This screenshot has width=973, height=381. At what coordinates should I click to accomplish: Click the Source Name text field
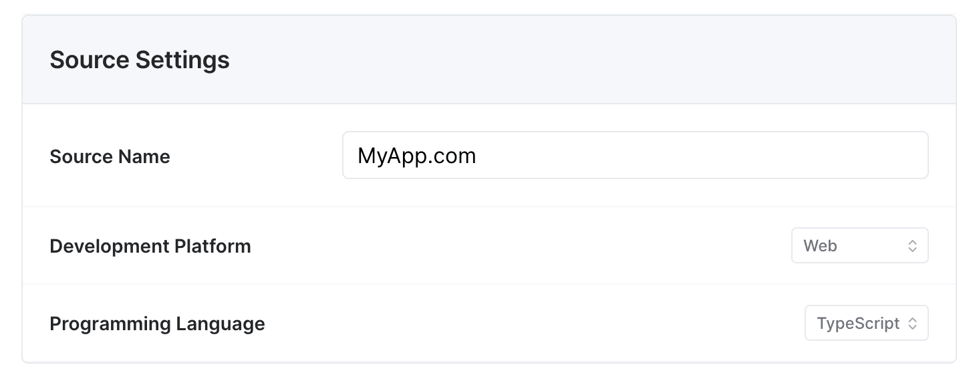point(635,155)
